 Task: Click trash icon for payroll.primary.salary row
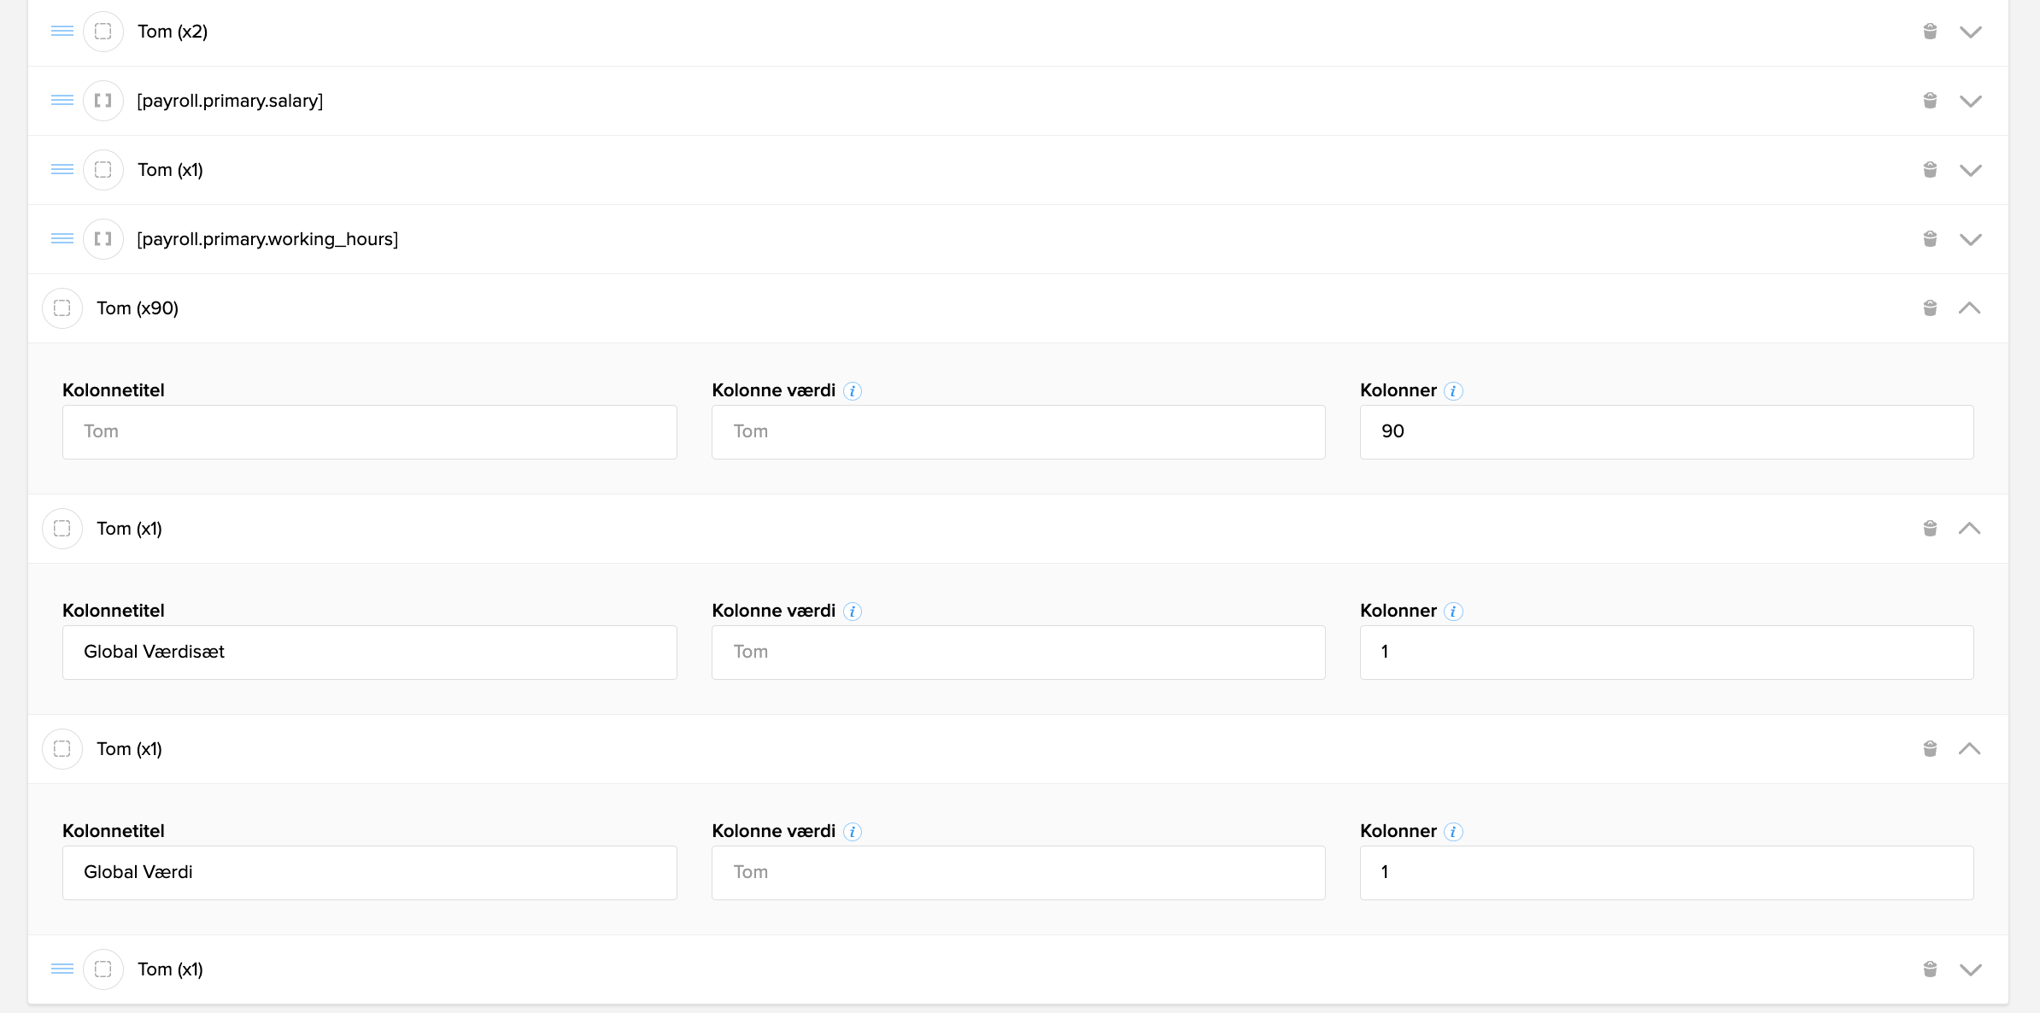[1930, 101]
